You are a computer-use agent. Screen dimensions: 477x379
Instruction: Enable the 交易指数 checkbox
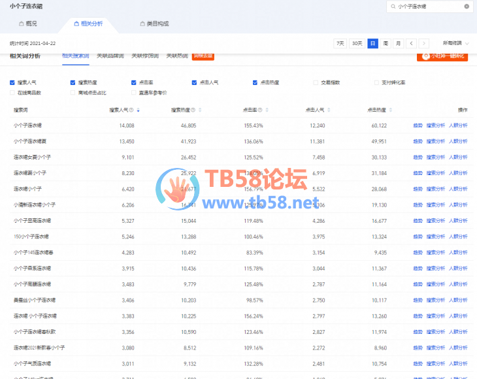(316, 82)
